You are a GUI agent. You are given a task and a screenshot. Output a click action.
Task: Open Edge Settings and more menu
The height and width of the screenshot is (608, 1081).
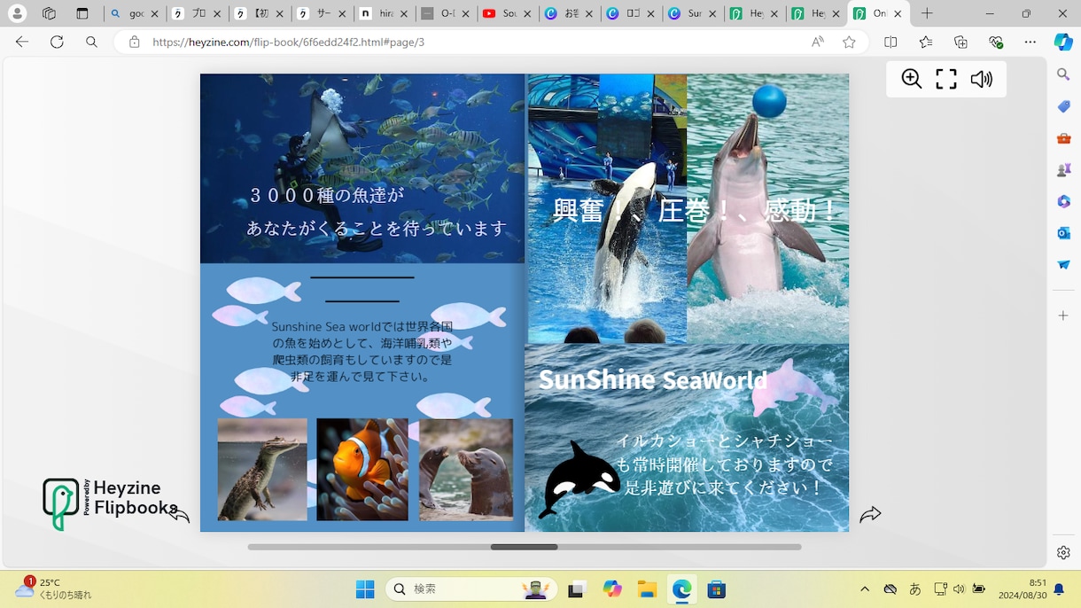point(1030,42)
